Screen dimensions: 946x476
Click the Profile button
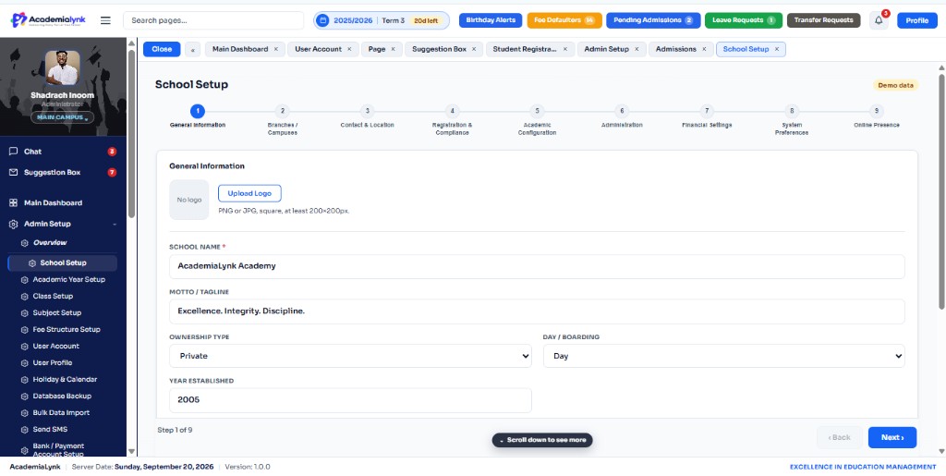pos(917,20)
